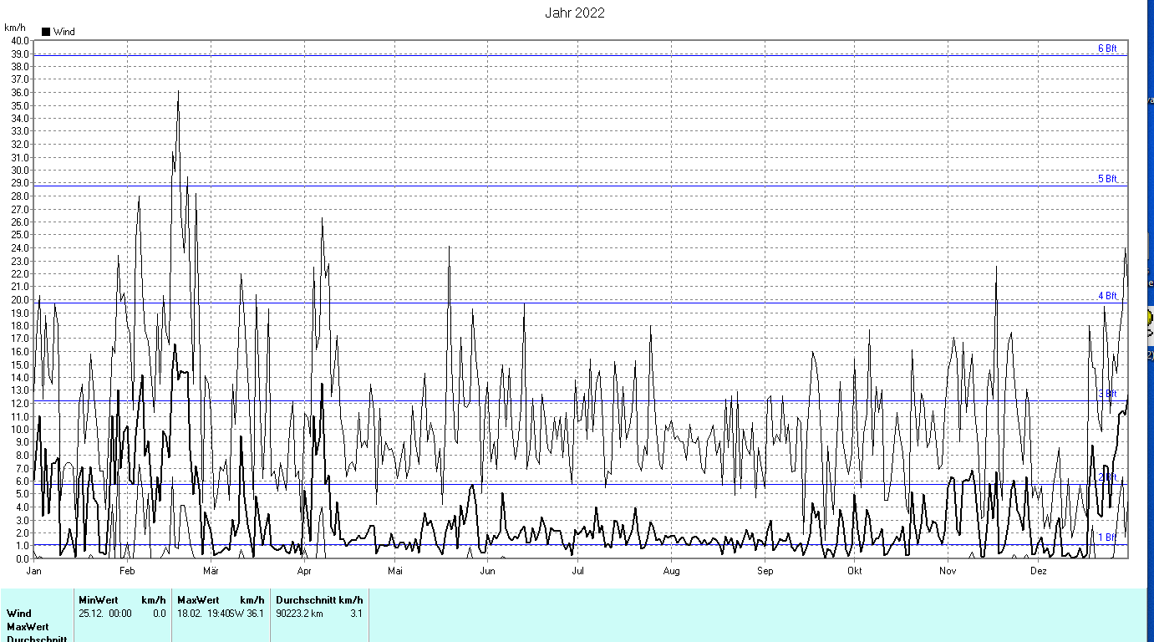The width and height of the screenshot is (1154, 642).
Task: Click the 4 Bft threshold label
Action: point(1107,296)
